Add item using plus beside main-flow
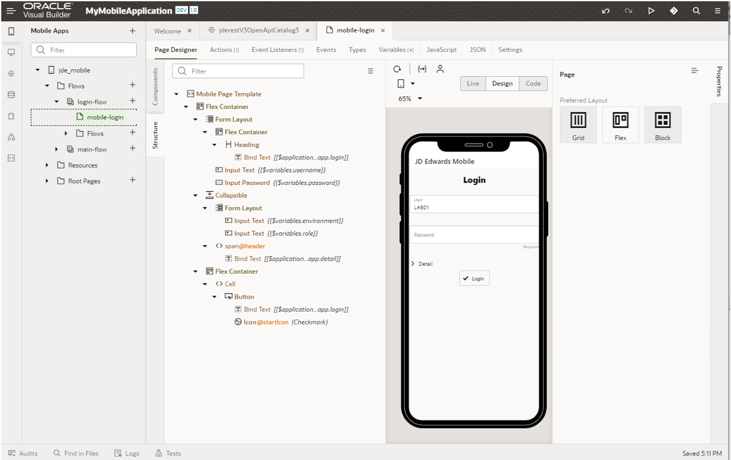731x460 pixels. 132,148
